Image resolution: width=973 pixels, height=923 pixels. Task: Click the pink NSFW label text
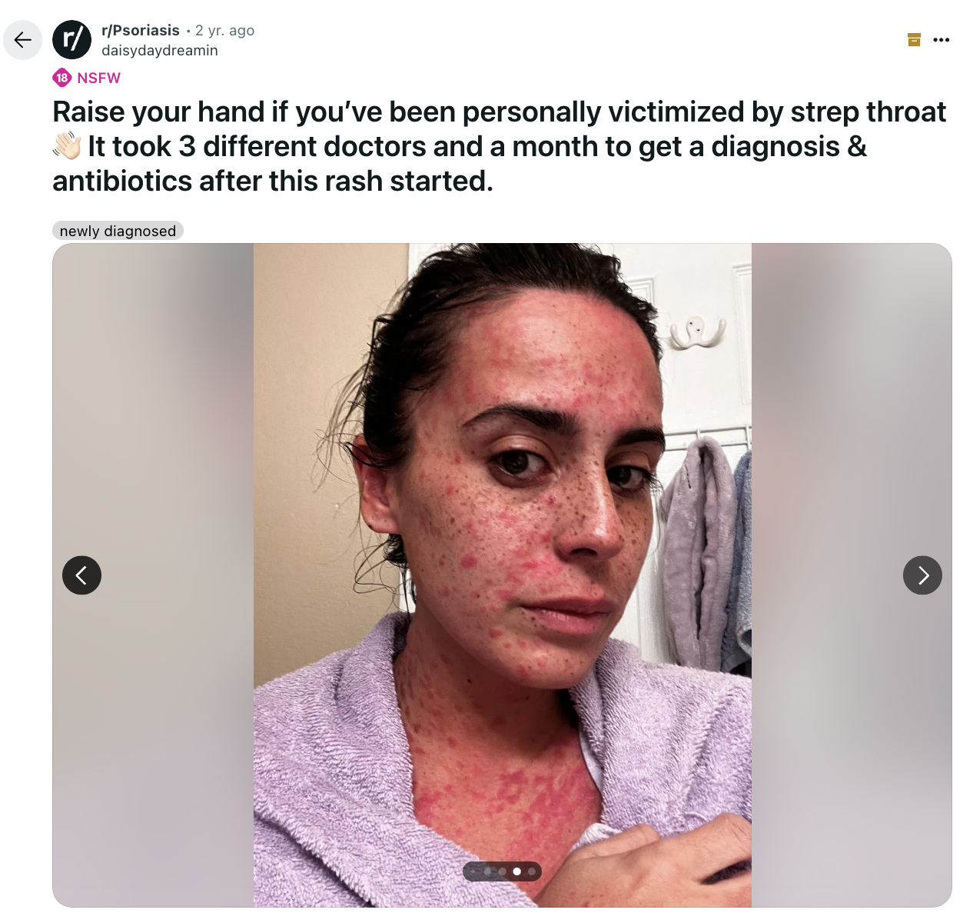99,78
